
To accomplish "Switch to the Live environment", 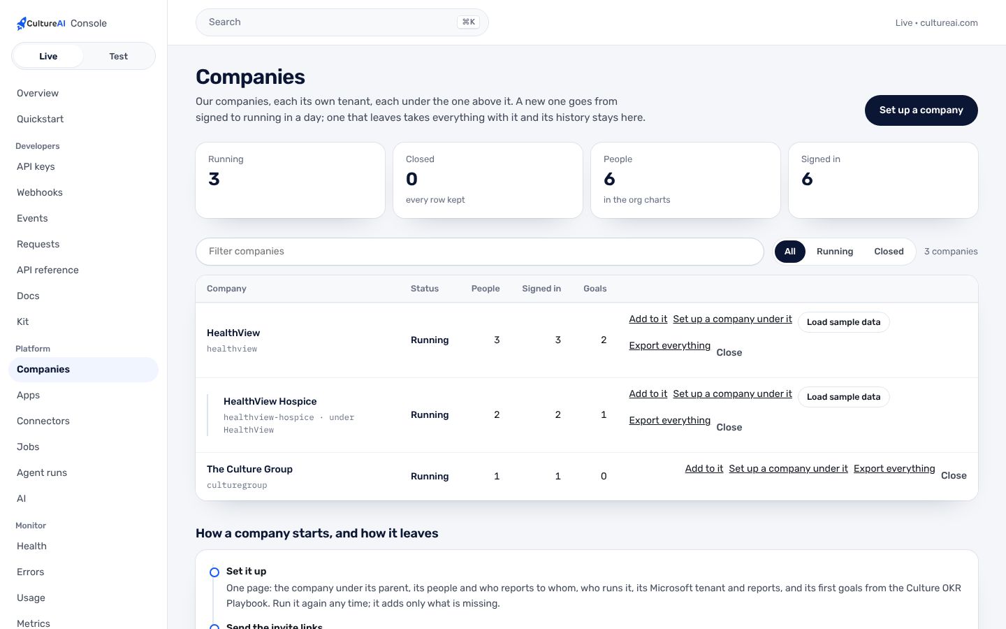I will 48,56.
